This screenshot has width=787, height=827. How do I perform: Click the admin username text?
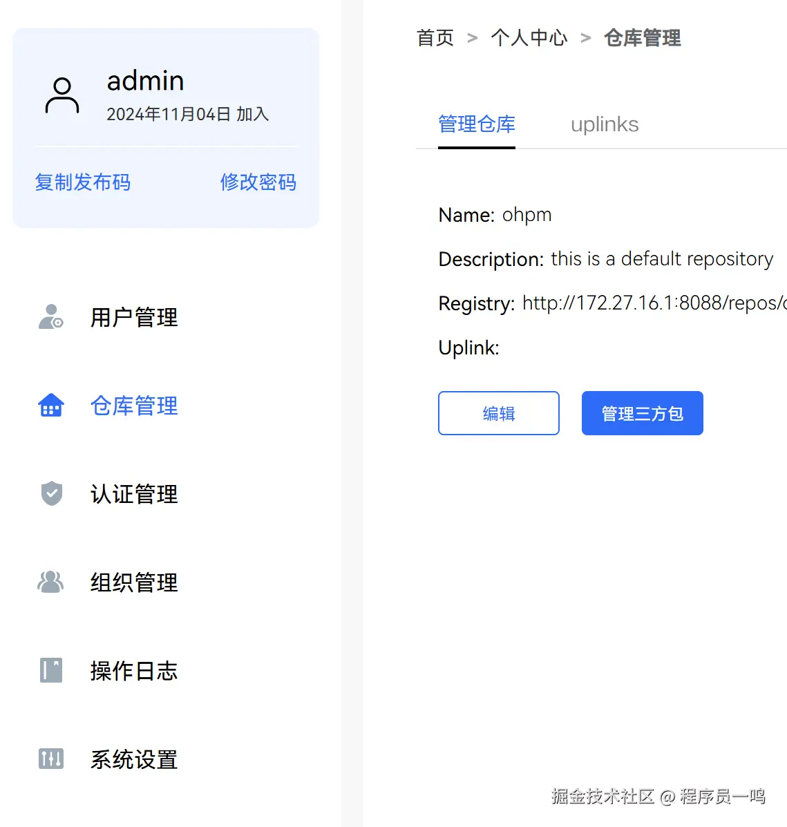pyautogui.click(x=145, y=82)
